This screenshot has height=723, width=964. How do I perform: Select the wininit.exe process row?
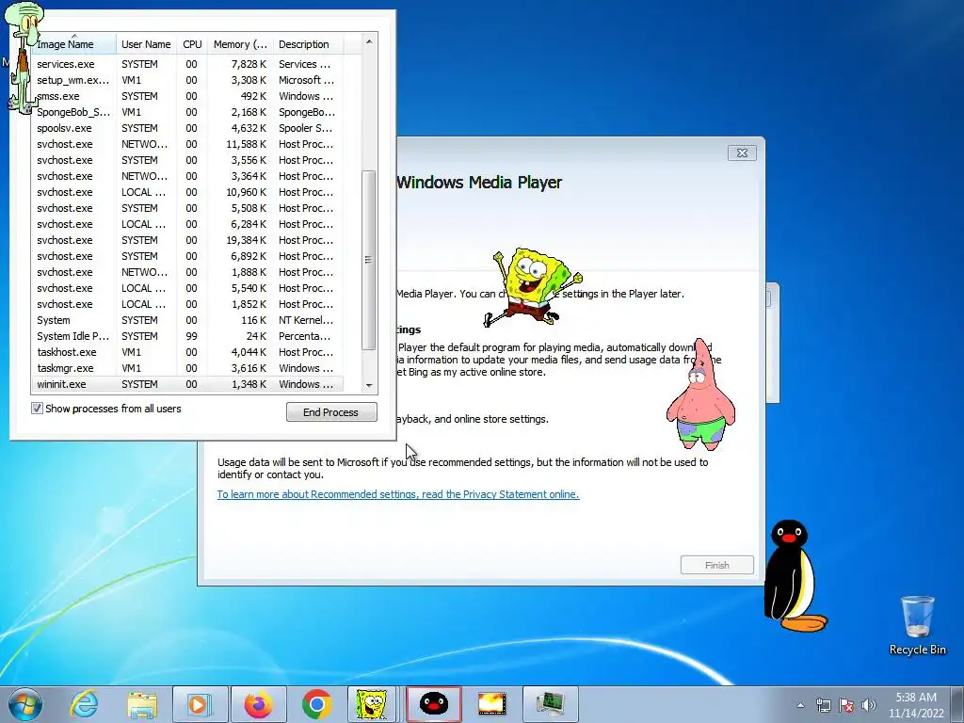point(187,384)
